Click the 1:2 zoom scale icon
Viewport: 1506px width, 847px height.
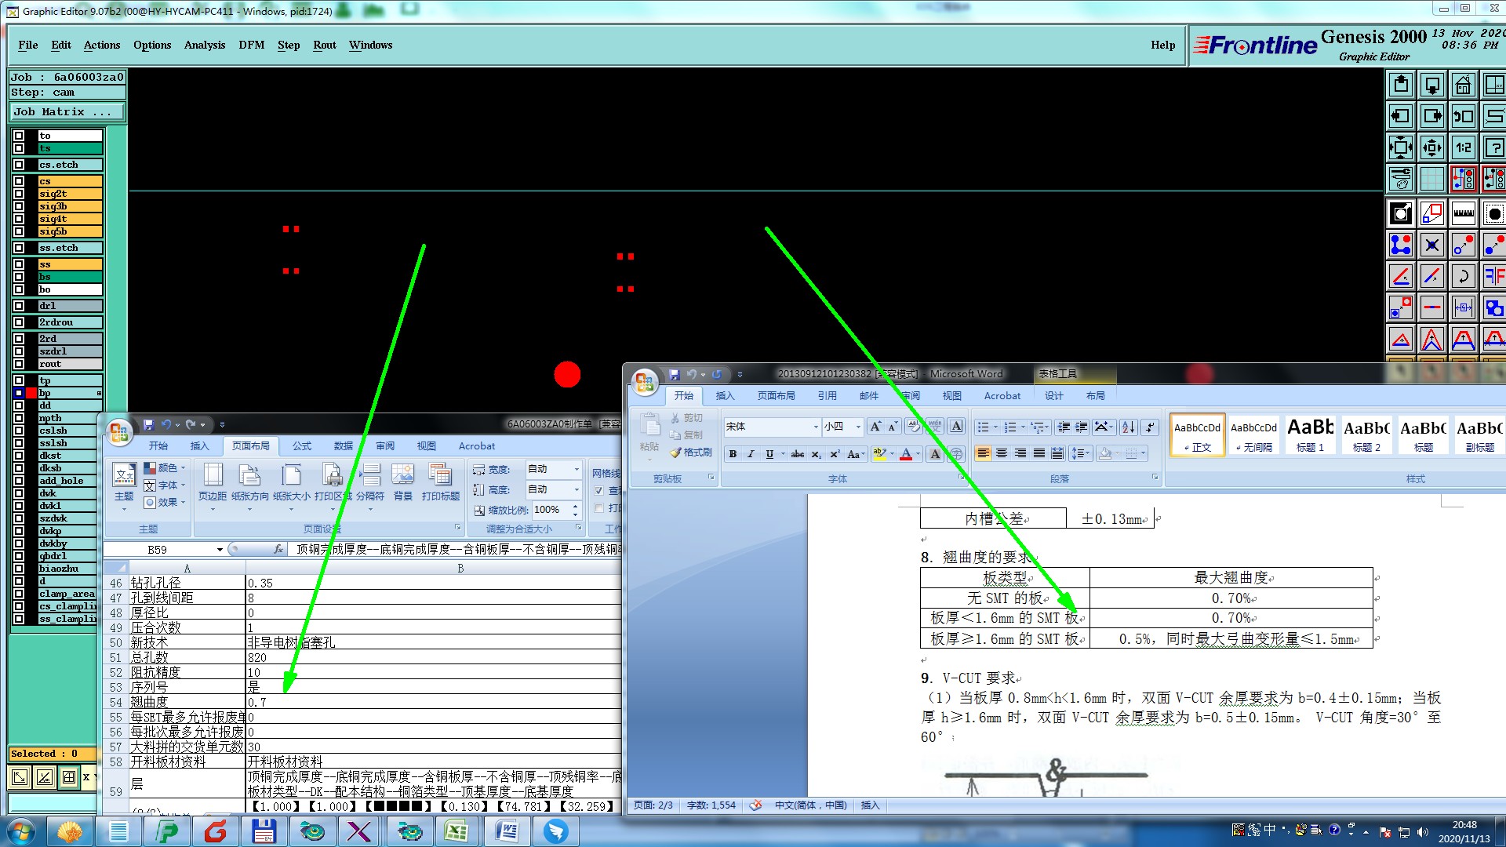point(1463,147)
